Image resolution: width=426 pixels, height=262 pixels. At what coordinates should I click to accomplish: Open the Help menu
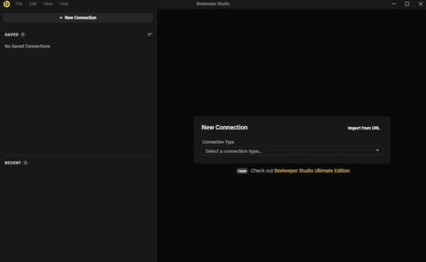(x=64, y=4)
